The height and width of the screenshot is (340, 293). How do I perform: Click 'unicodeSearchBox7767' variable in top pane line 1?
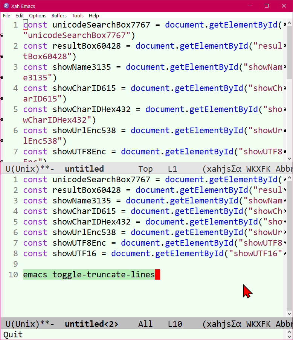pos(101,25)
